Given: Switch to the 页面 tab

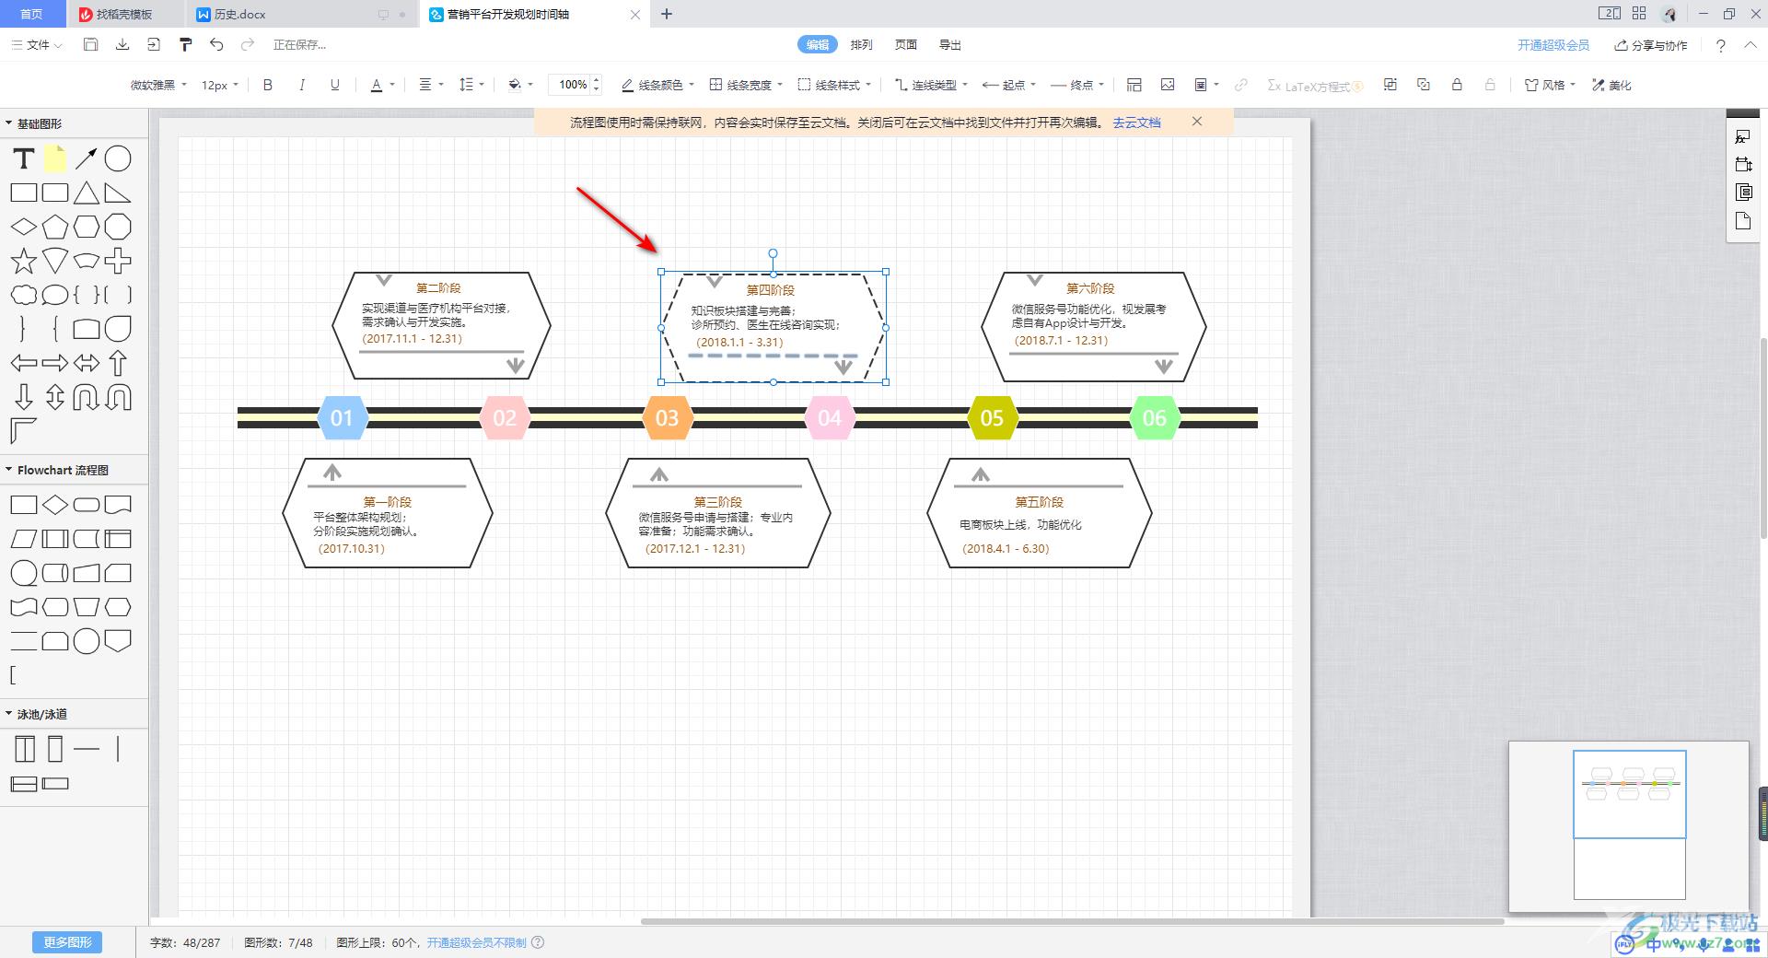Looking at the screenshot, I should tap(906, 44).
